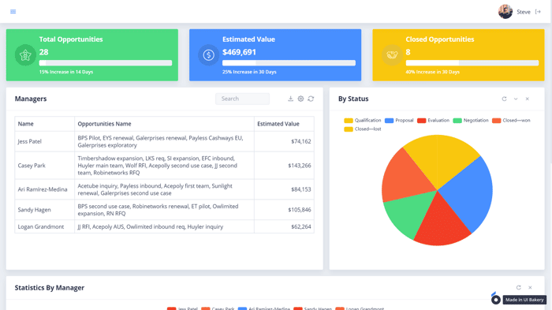Collapse the By Status panel chevron
Viewport: 552px width, 310px height.
pyautogui.click(x=516, y=99)
